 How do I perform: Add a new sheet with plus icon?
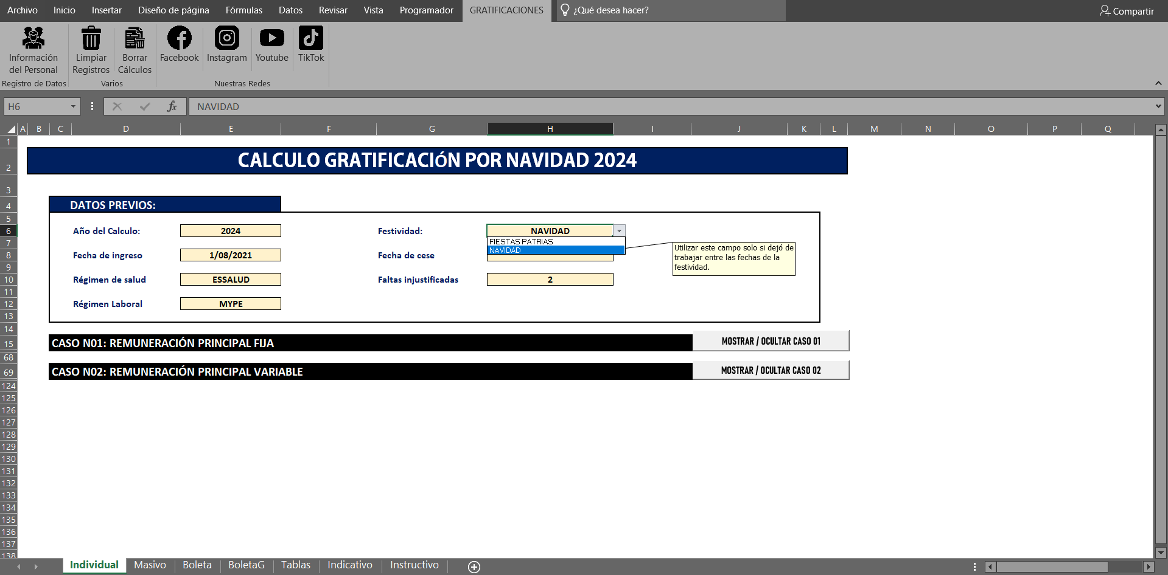click(474, 566)
